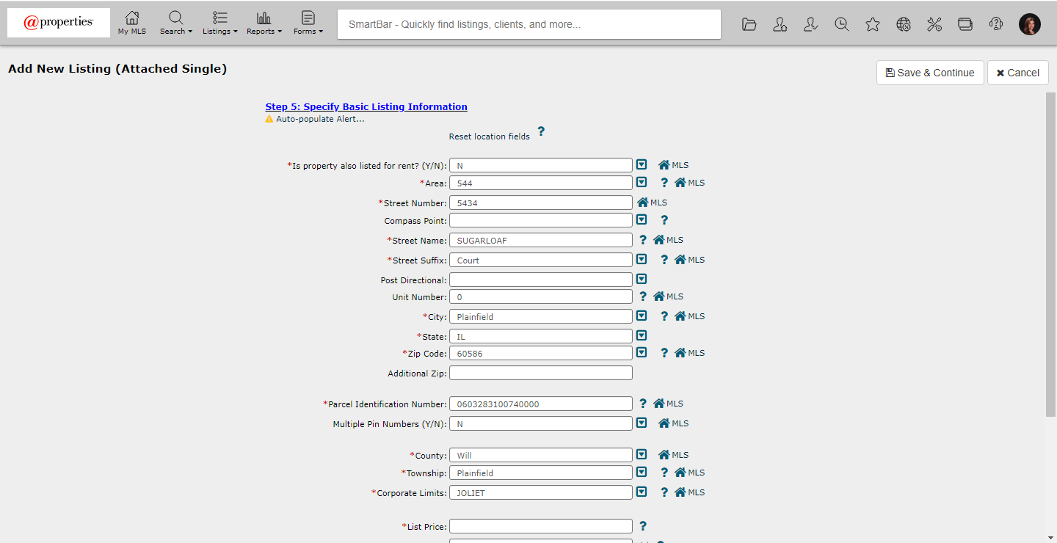Open the clock magnifier recent searches icon
This screenshot has width=1057, height=543.
[841, 24]
